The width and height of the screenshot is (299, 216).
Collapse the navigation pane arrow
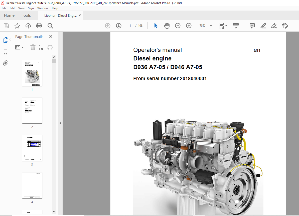tap(60, 123)
